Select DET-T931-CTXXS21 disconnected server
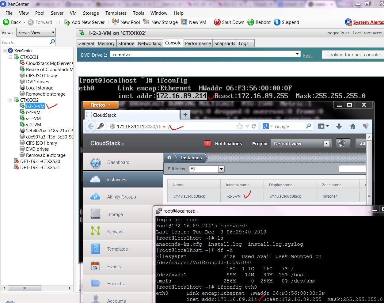 [x=40, y=167]
